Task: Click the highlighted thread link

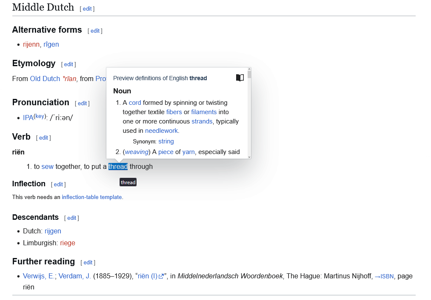Action: point(118,167)
